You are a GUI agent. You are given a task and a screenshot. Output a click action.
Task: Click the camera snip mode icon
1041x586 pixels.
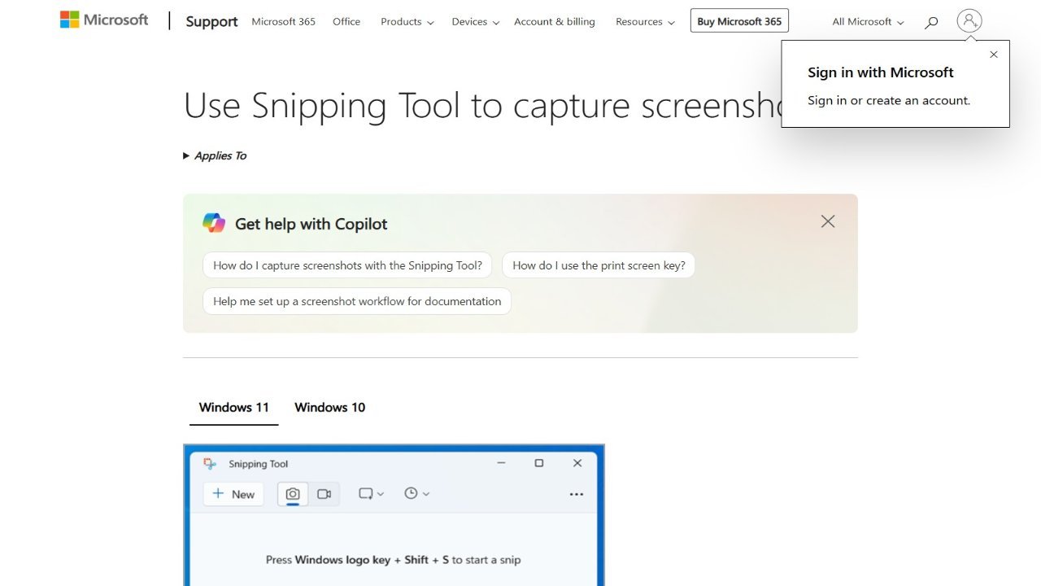point(293,493)
